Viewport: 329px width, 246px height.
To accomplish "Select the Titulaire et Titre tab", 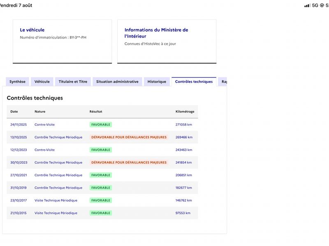I will (73, 82).
